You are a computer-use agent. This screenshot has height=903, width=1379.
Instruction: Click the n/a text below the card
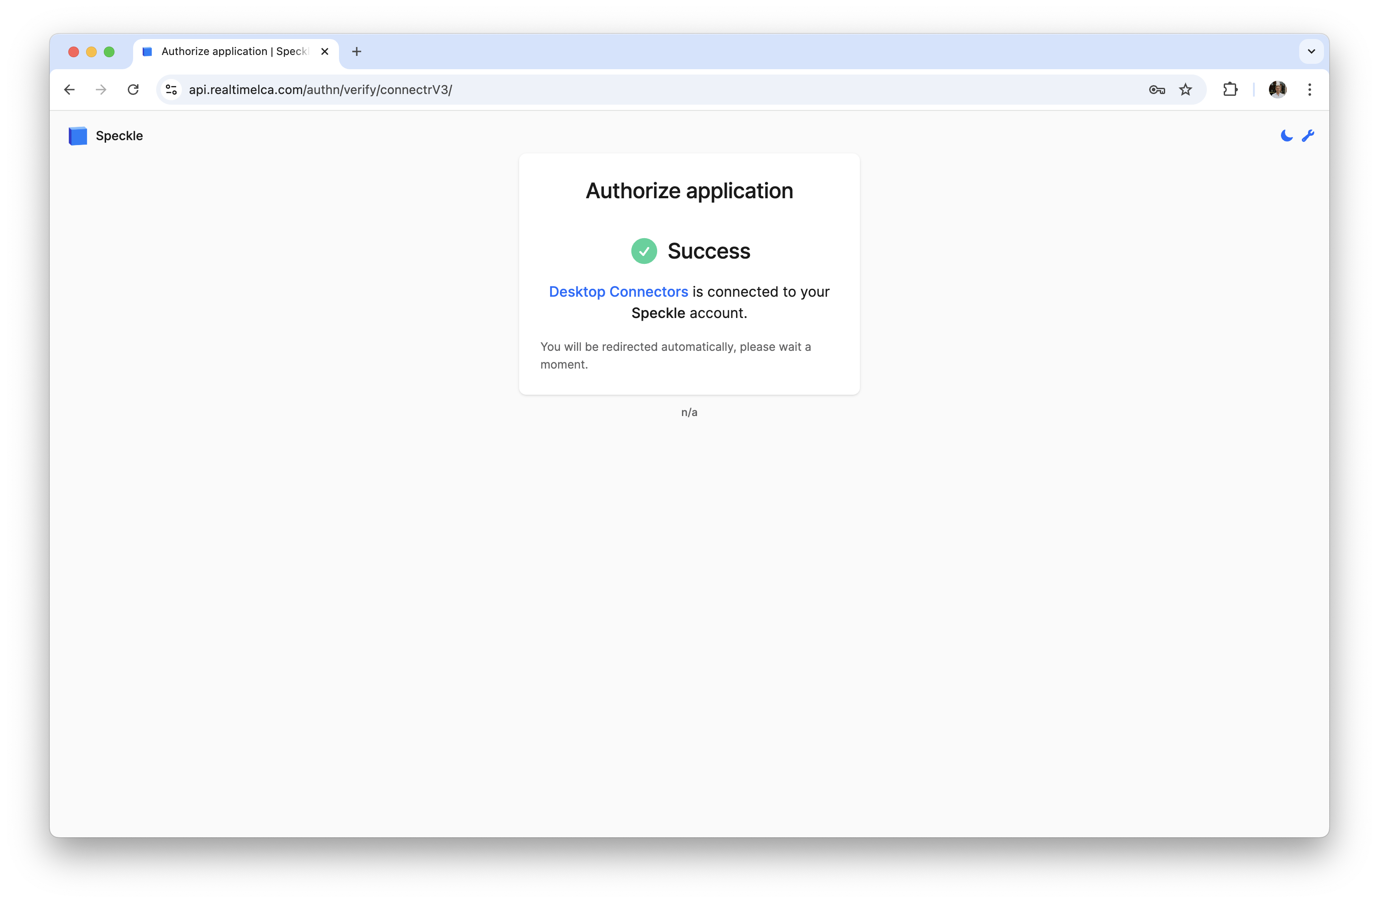tap(689, 412)
